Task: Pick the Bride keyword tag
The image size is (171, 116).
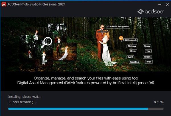Action: pos(149,62)
